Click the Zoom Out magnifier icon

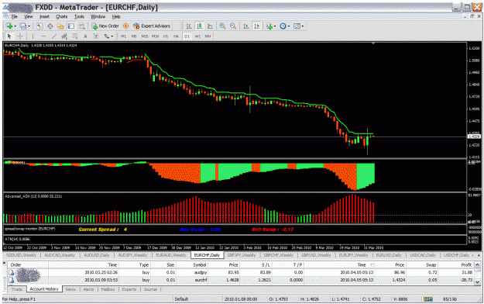coord(233,26)
